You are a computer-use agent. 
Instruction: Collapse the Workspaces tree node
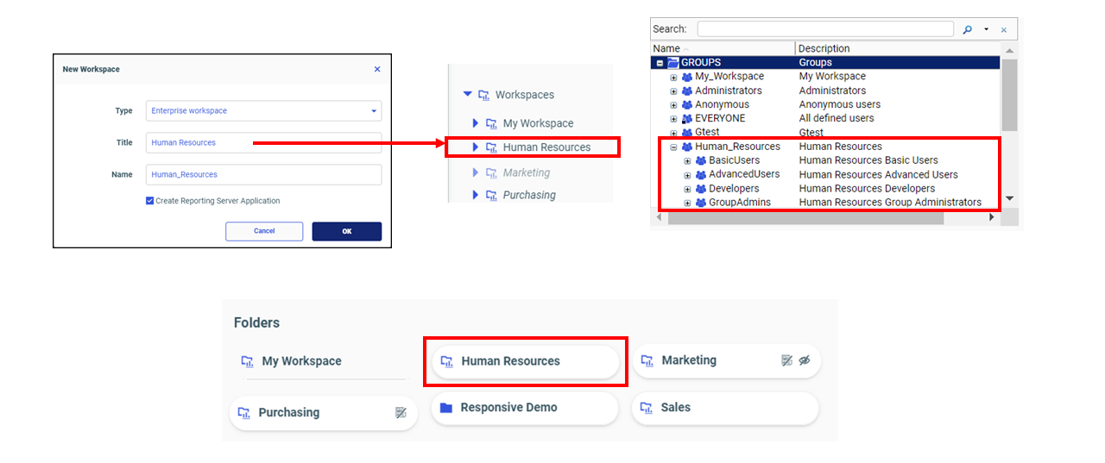[468, 95]
